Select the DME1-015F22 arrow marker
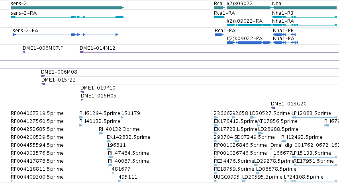 pos(43,84)
